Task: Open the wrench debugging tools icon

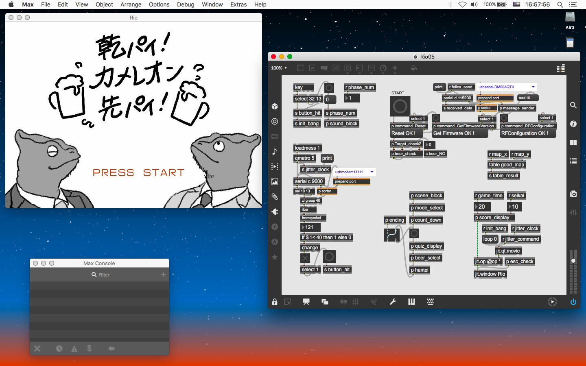Action: tap(393, 302)
